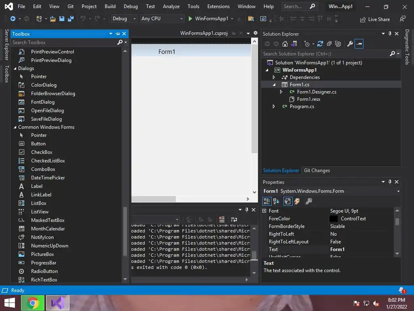Select the Button control in Toolbox

pos(38,144)
